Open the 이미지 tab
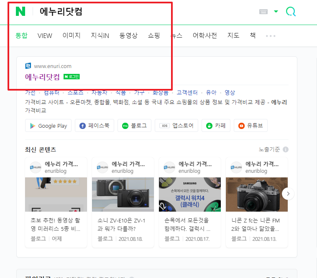317x278 pixels. (x=72, y=35)
